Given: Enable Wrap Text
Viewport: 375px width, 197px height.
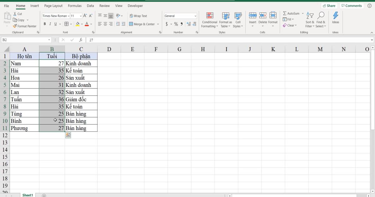Looking at the screenshot, I should pyautogui.click(x=138, y=16).
